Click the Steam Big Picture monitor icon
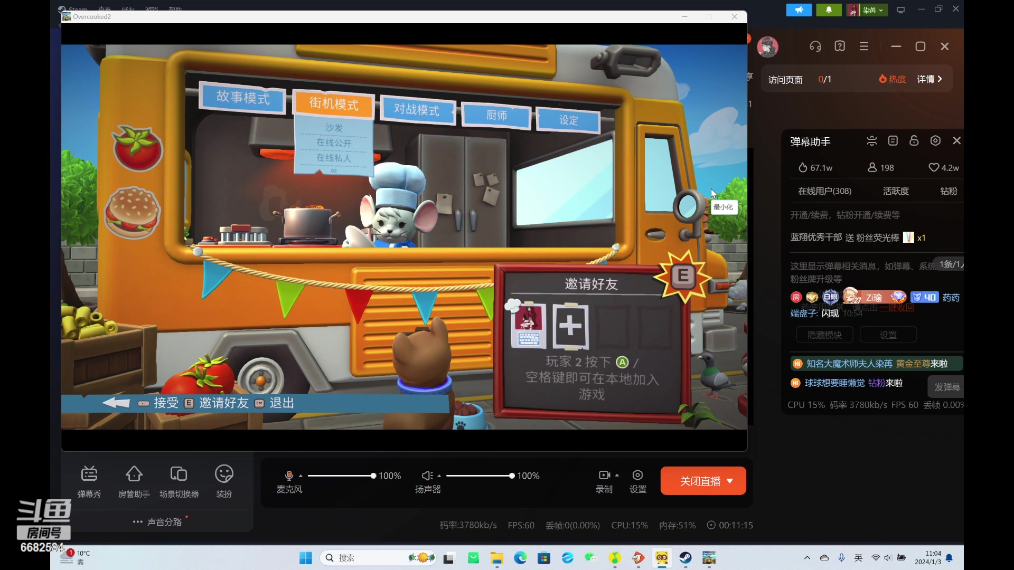This screenshot has height=570, width=1014. click(x=901, y=10)
